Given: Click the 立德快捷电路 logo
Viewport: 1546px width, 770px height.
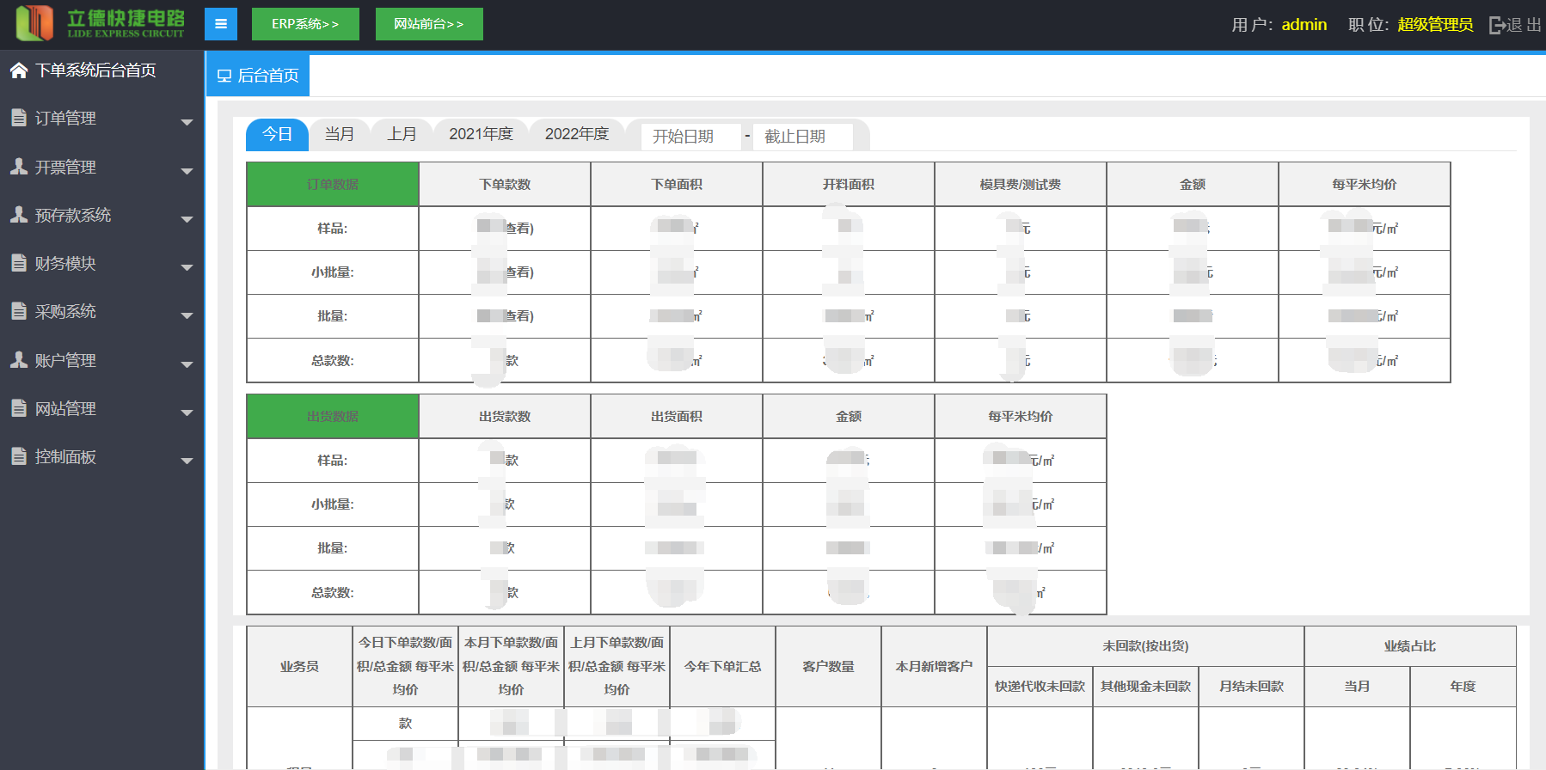Looking at the screenshot, I should pyautogui.click(x=101, y=23).
